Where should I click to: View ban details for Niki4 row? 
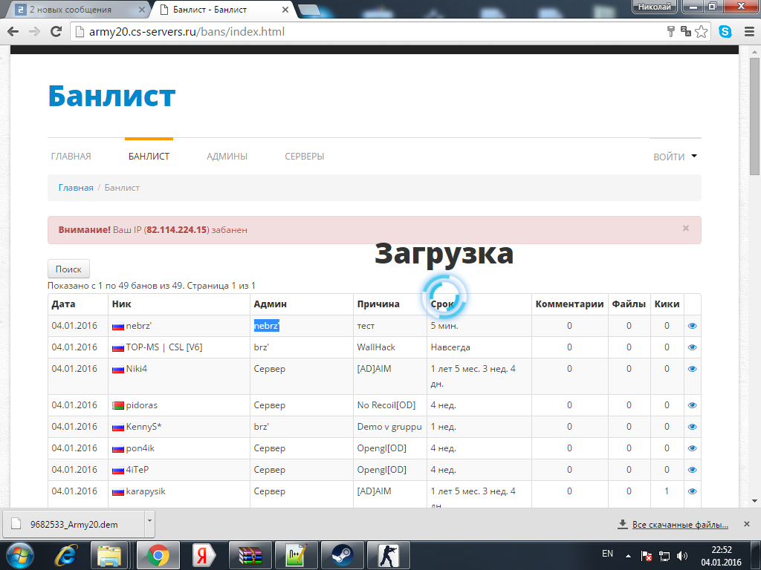pyautogui.click(x=692, y=369)
